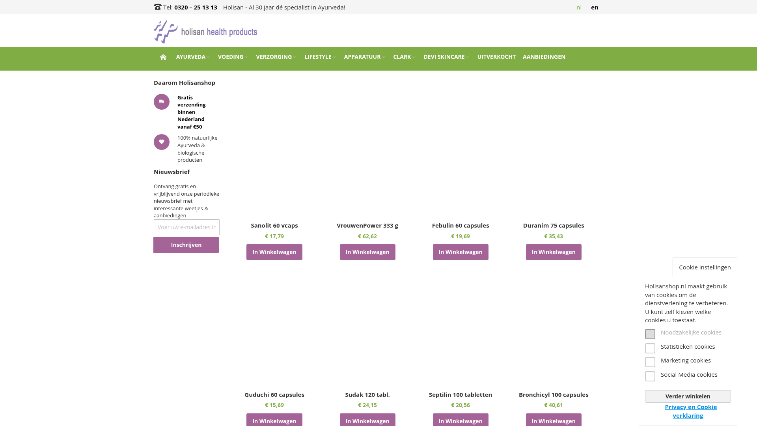Enable Statistieken cookies checkbox
Viewport: 757px width, 426px height.
[650, 348]
